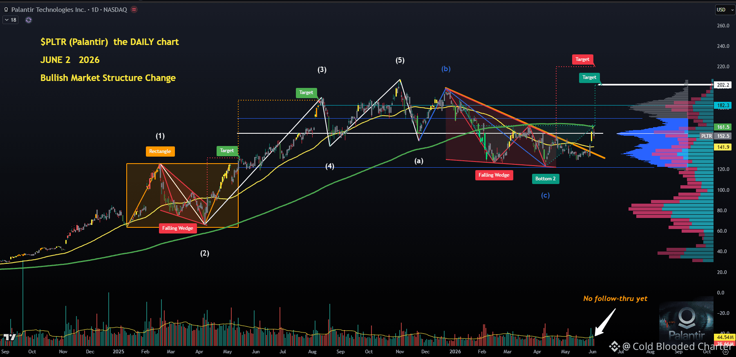
Task: Click the Bottom 2 pattern label
Action: (546, 179)
